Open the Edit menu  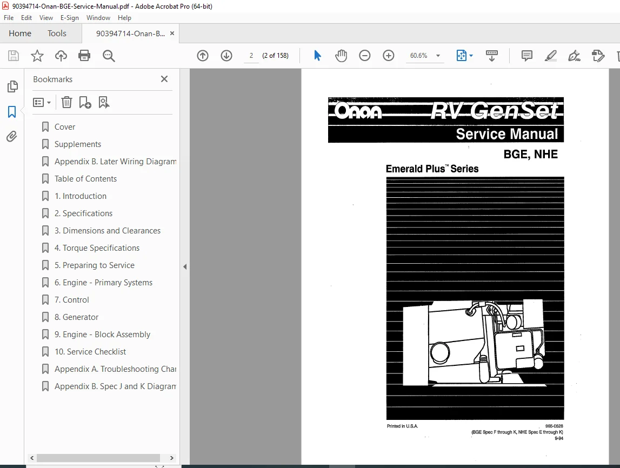[x=26, y=18]
